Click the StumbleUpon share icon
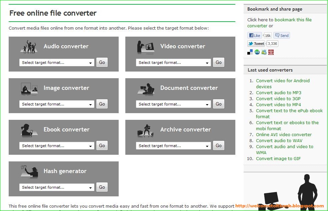328x211 pixels. coord(257,52)
